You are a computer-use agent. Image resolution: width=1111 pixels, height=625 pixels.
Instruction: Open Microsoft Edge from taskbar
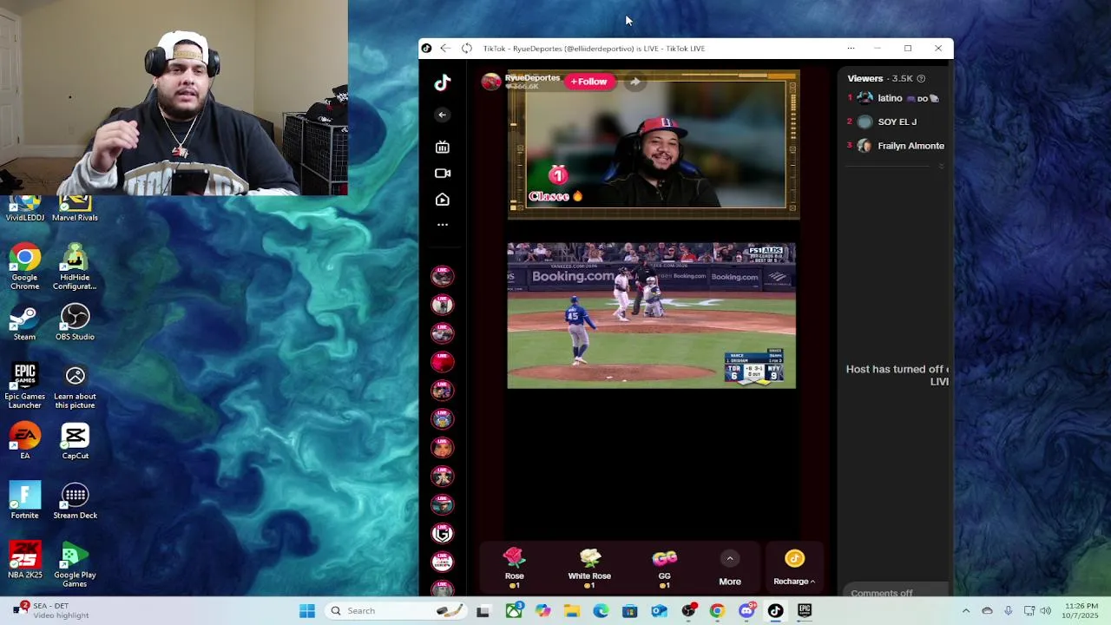(x=601, y=611)
